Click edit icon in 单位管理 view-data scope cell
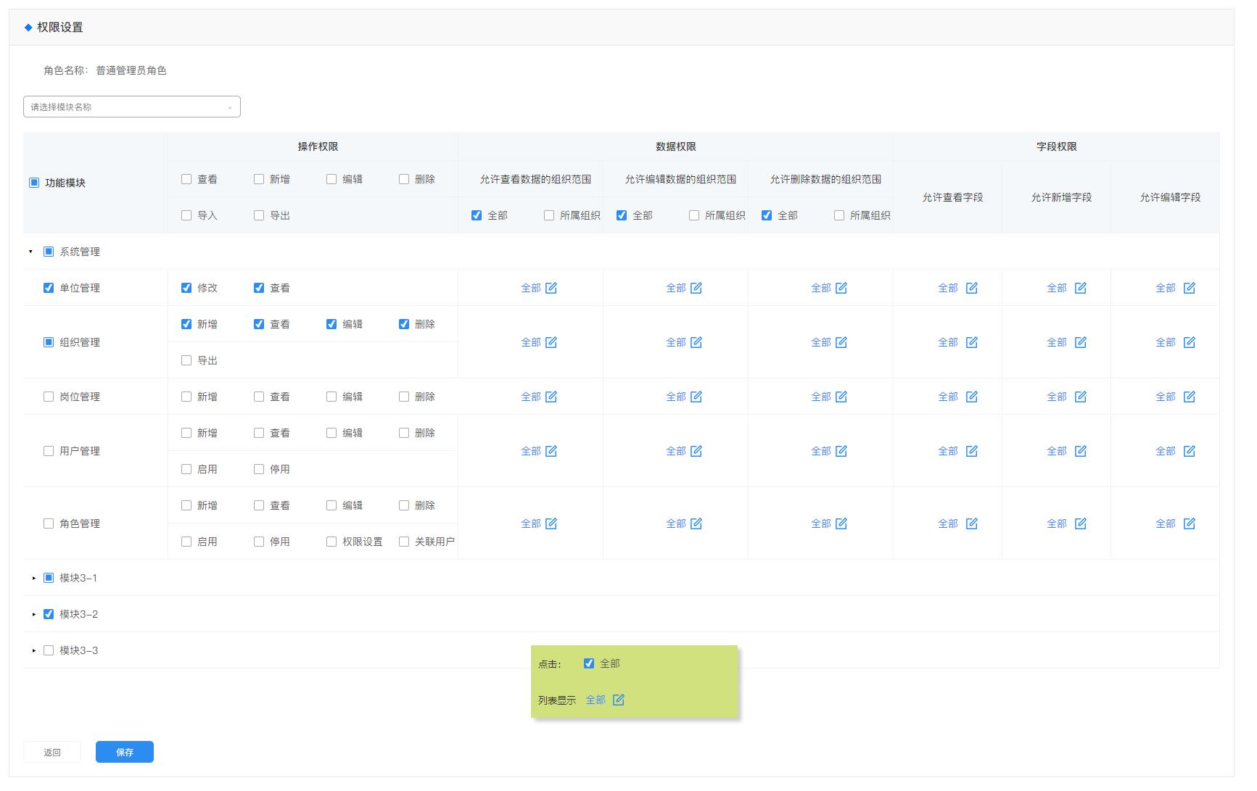 click(x=551, y=288)
